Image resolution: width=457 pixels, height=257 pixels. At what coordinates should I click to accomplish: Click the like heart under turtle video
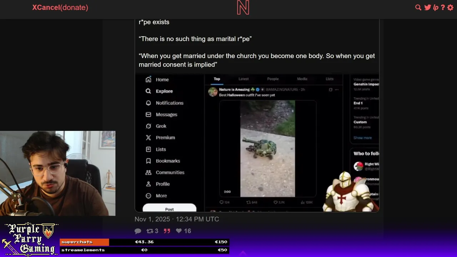coord(275,202)
